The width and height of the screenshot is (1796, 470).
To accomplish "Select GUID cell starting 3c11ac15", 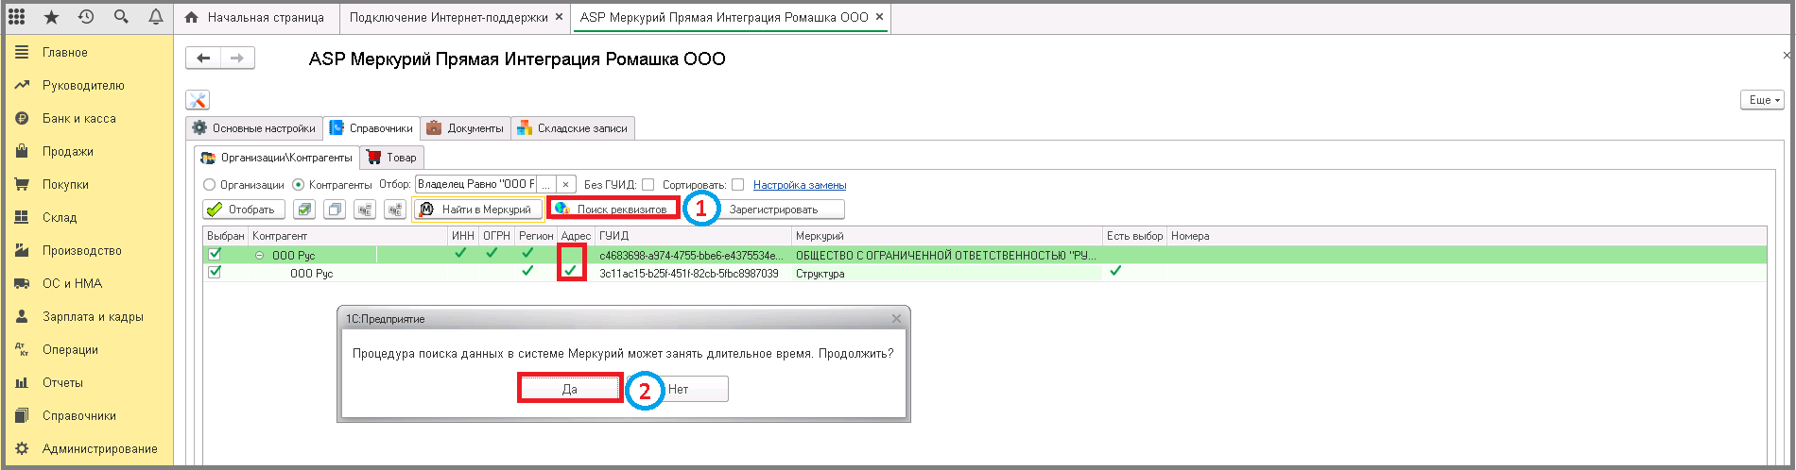I will [x=693, y=274].
